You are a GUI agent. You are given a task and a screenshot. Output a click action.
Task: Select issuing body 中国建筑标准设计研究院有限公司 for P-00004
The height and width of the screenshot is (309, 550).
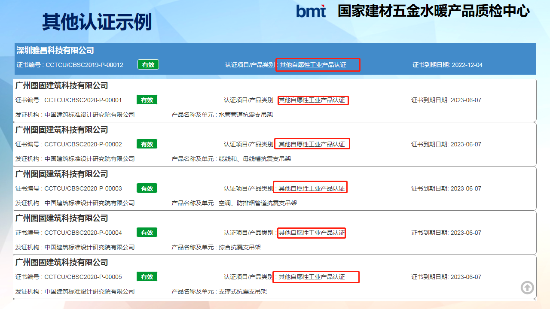coord(89,247)
